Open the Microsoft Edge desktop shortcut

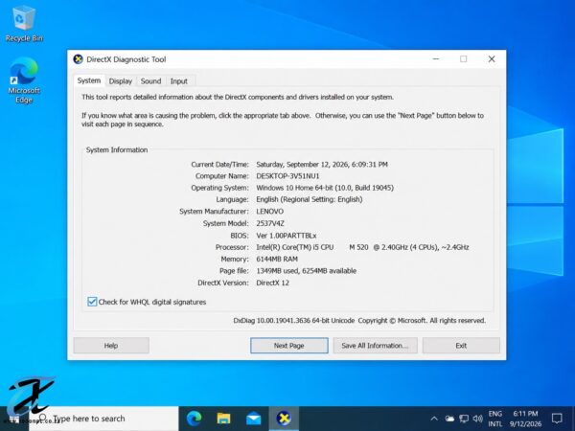(x=24, y=79)
